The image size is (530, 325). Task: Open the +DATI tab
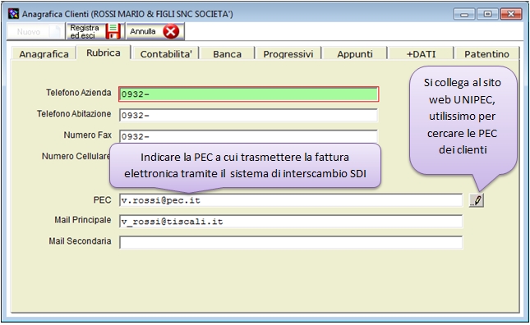click(x=421, y=54)
